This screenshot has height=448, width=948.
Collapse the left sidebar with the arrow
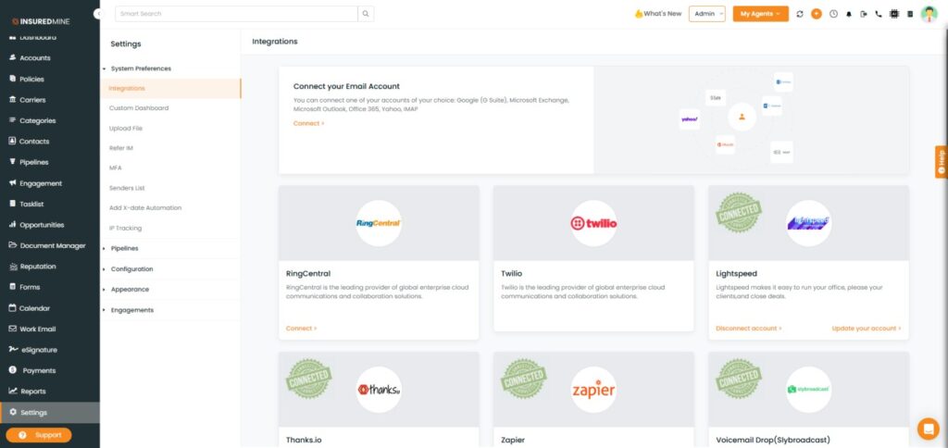point(98,14)
